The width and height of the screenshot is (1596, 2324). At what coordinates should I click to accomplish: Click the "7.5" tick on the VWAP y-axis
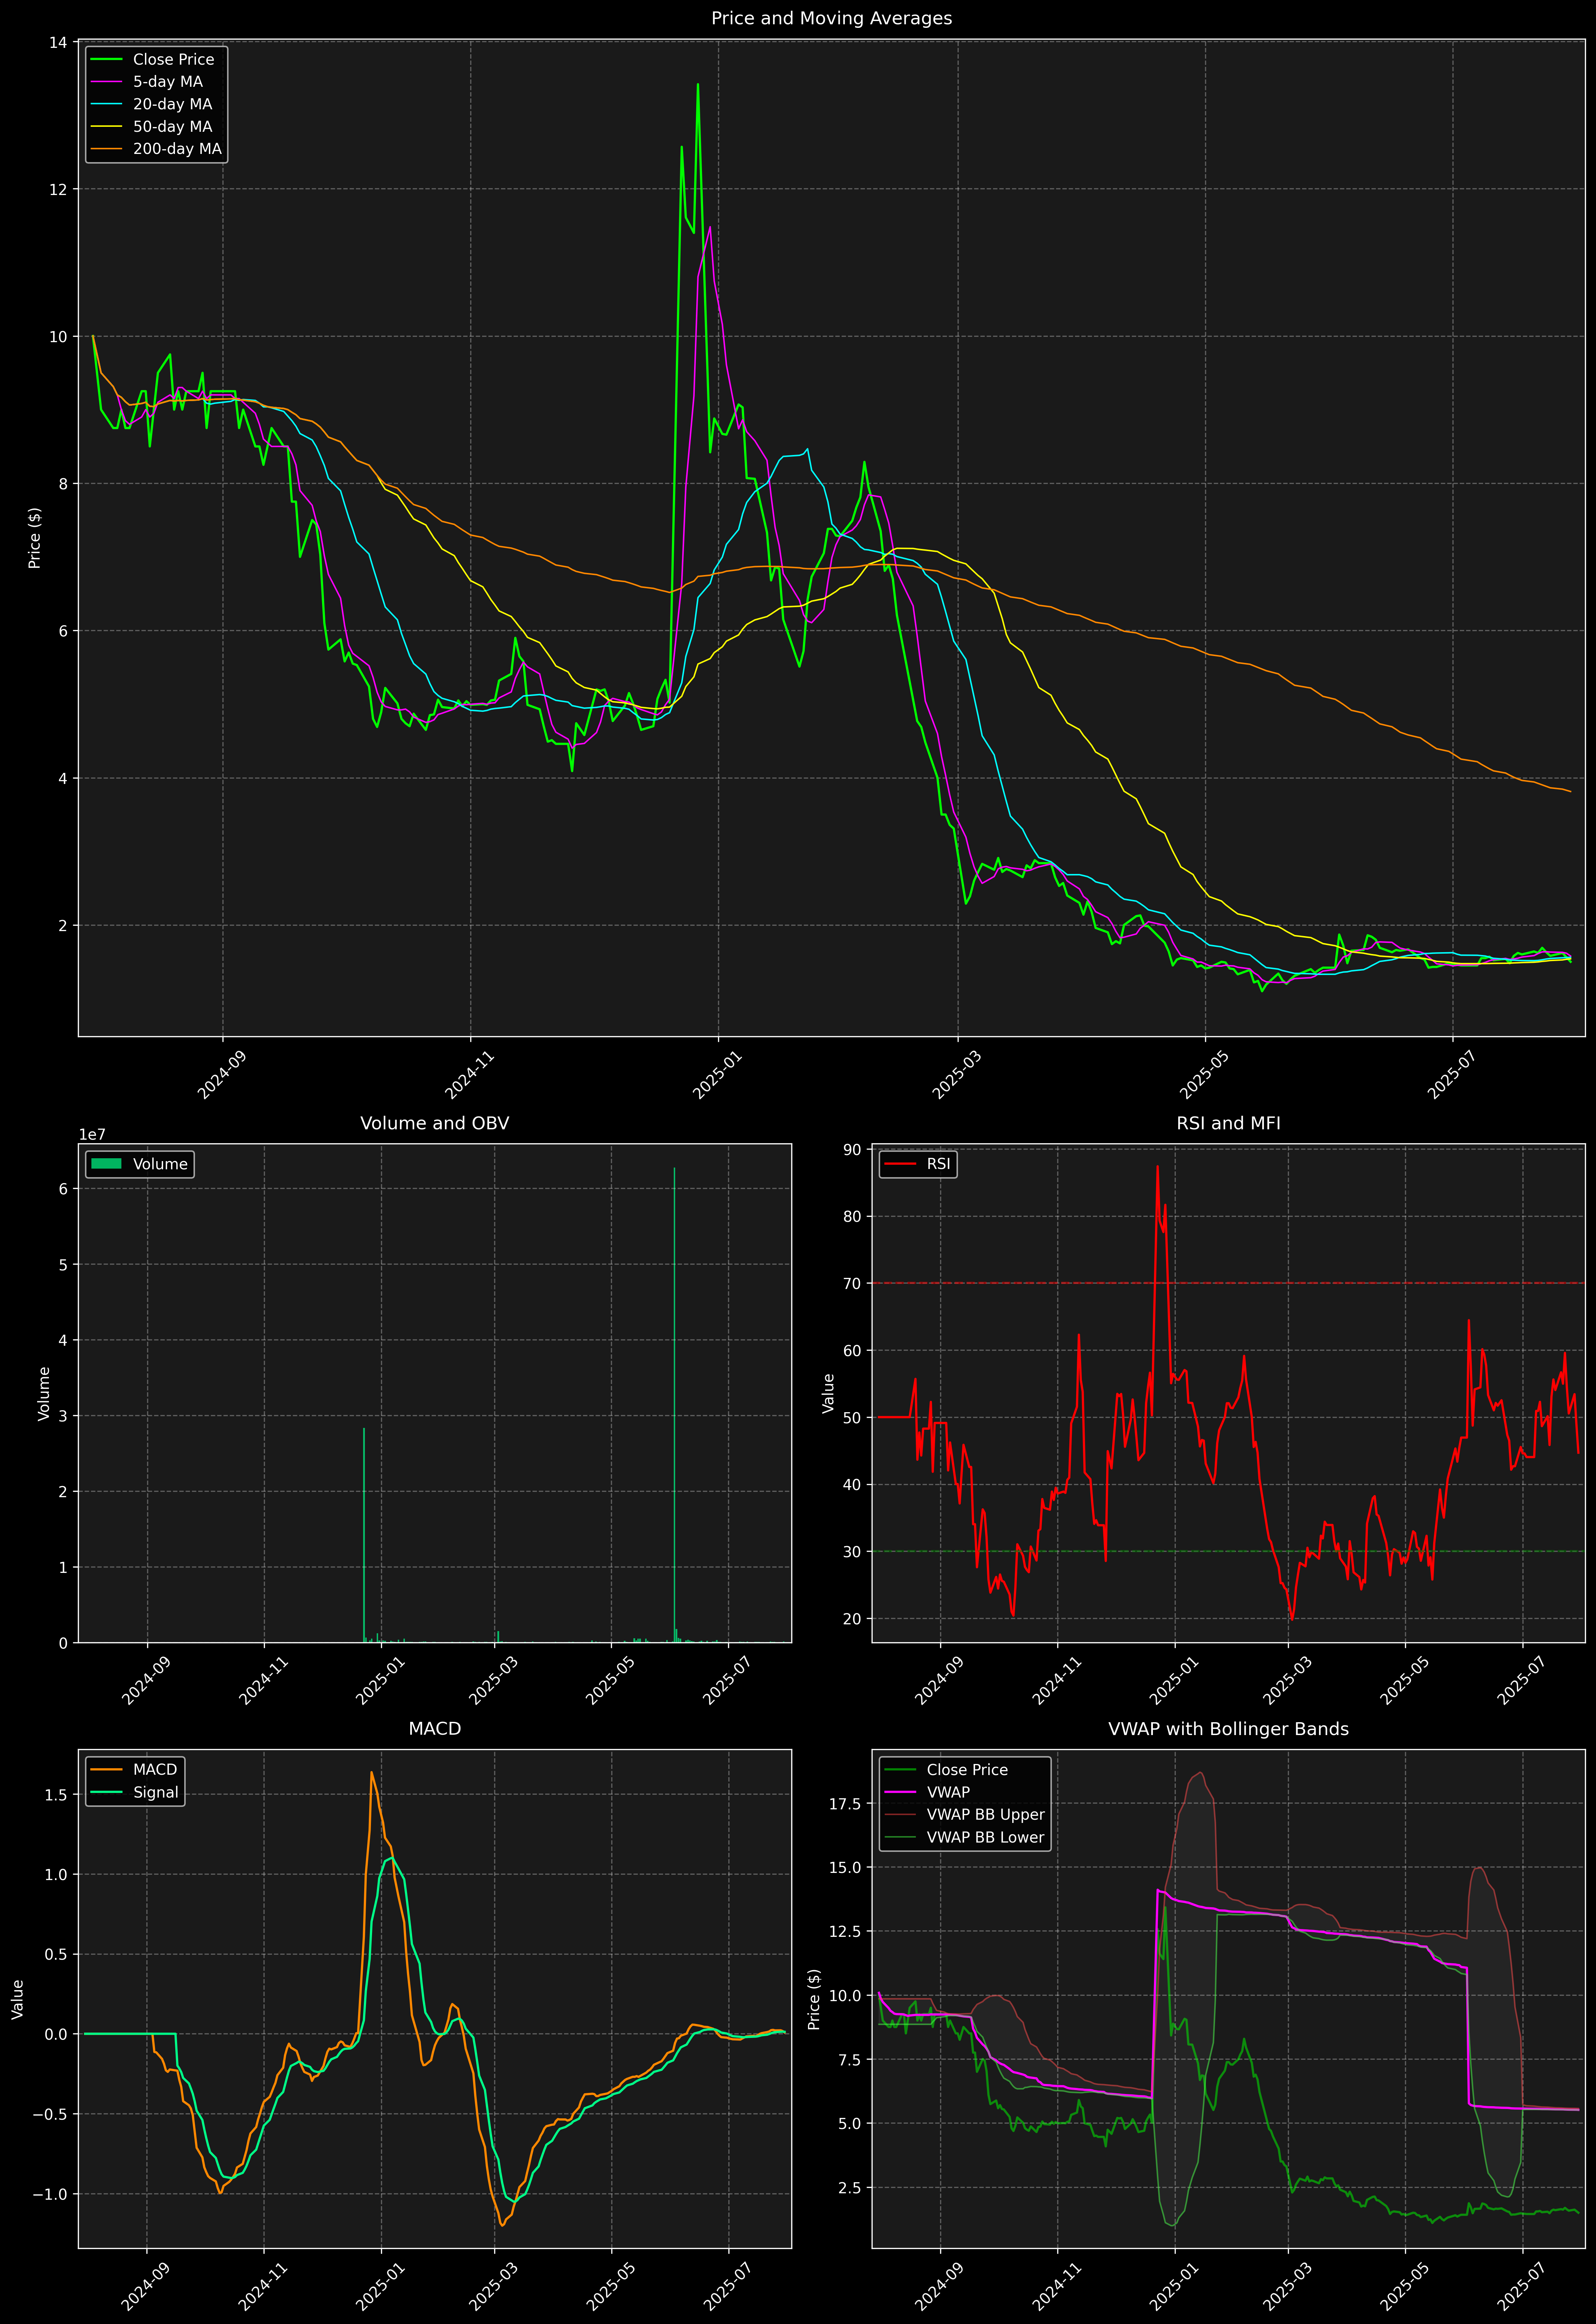(x=850, y=2059)
